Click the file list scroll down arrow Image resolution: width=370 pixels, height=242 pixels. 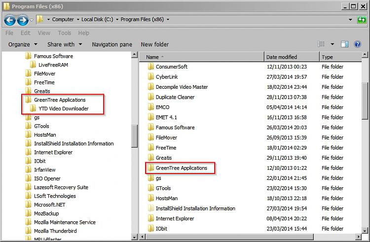click(365, 231)
